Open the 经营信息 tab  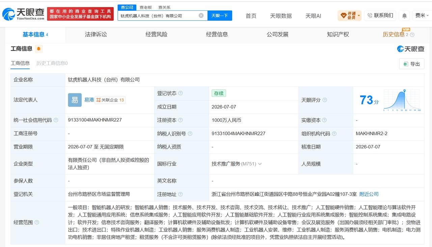217,34
